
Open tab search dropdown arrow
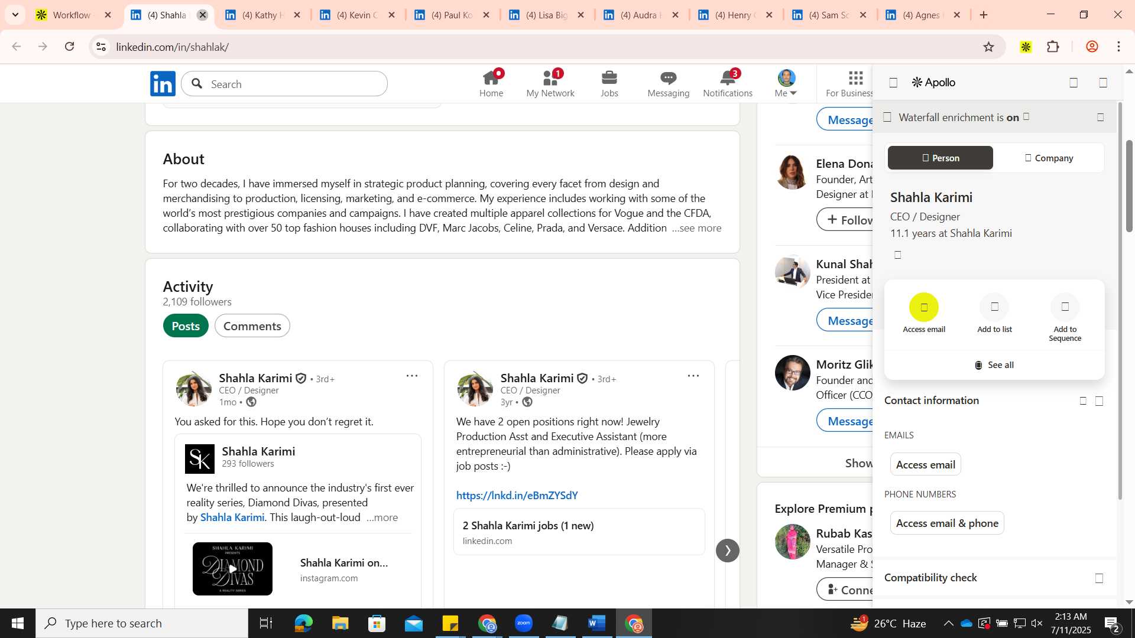point(15,15)
